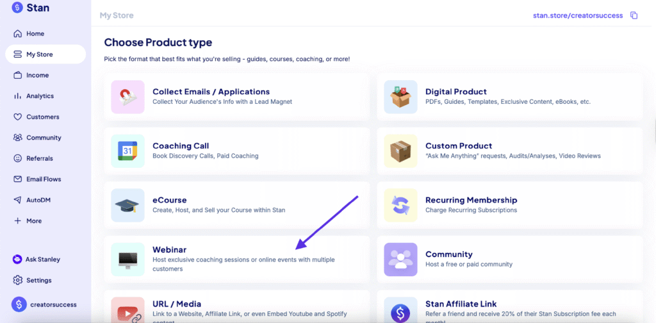Click the Collect Emails magnet icon
This screenshot has width=656, height=323.
[x=127, y=97]
